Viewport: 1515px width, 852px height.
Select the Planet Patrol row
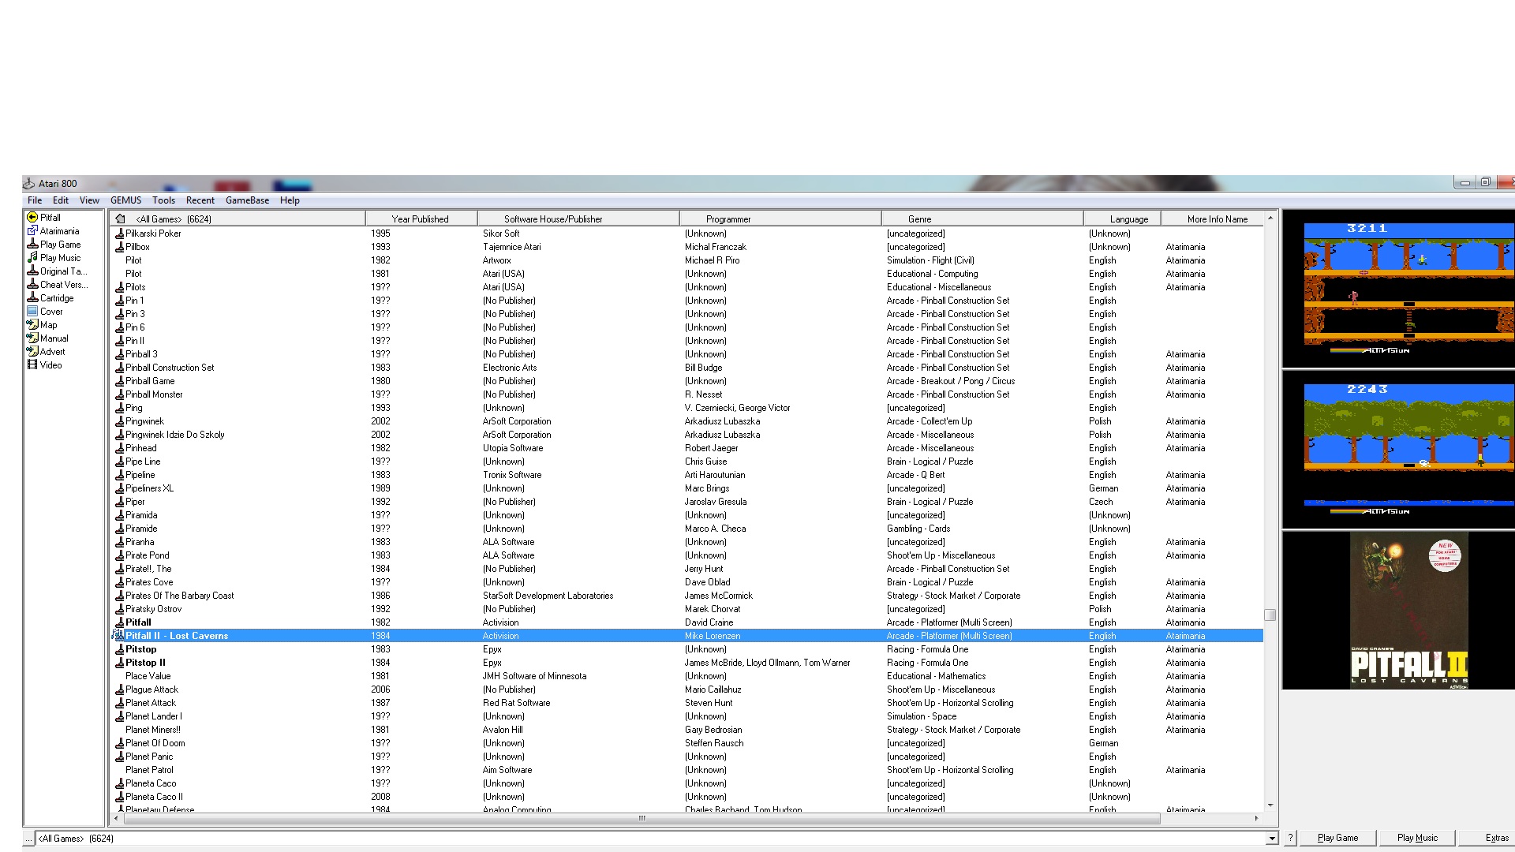(x=686, y=770)
